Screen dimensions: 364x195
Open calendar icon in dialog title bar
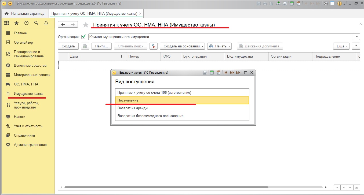(218, 73)
